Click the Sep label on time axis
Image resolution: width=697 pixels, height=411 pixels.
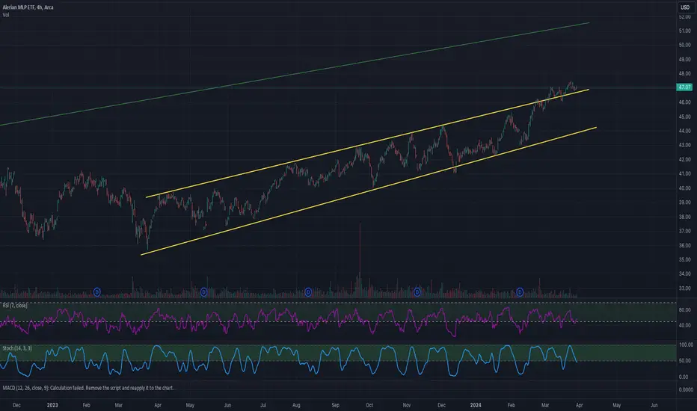336,405
